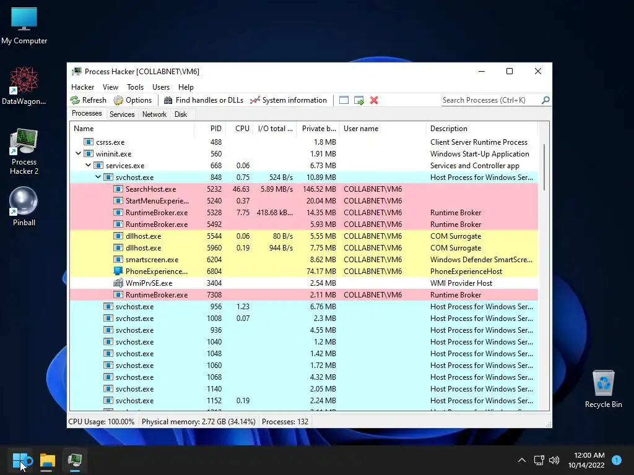The width and height of the screenshot is (634, 475).
Task: Select dllhost.exe PID 5960 row
Action: [x=303, y=247]
